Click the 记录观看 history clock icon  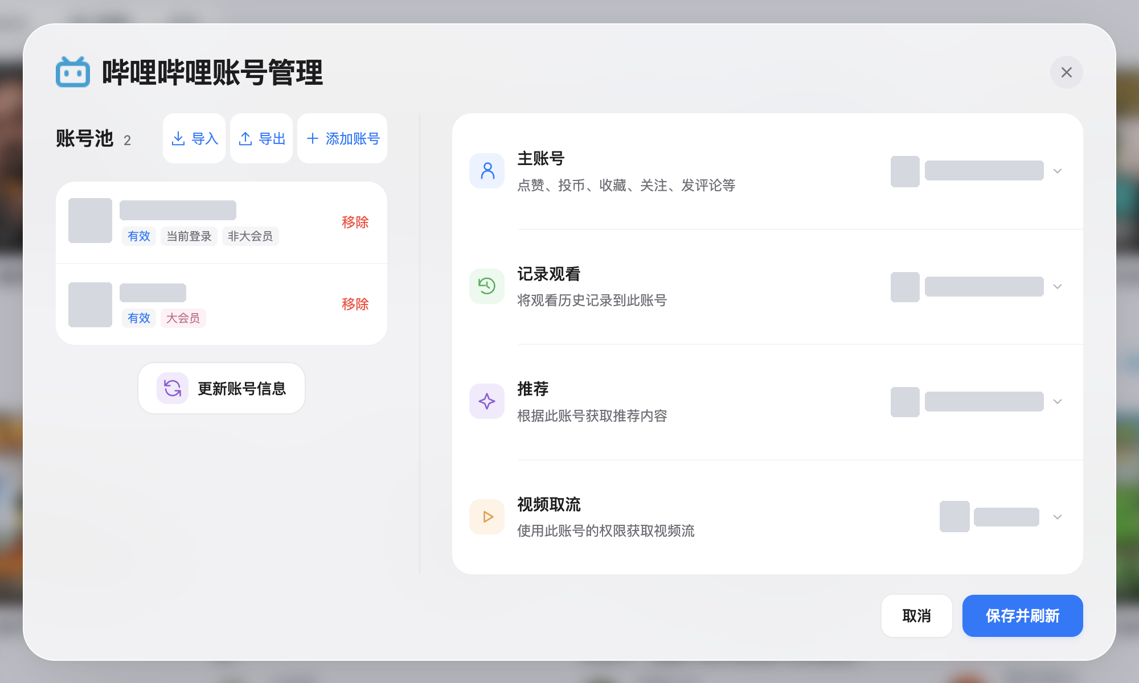[487, 286]
